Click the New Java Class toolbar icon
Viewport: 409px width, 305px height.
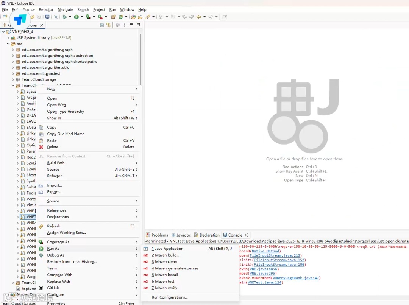pyautogui.click(x=120, y=17)
